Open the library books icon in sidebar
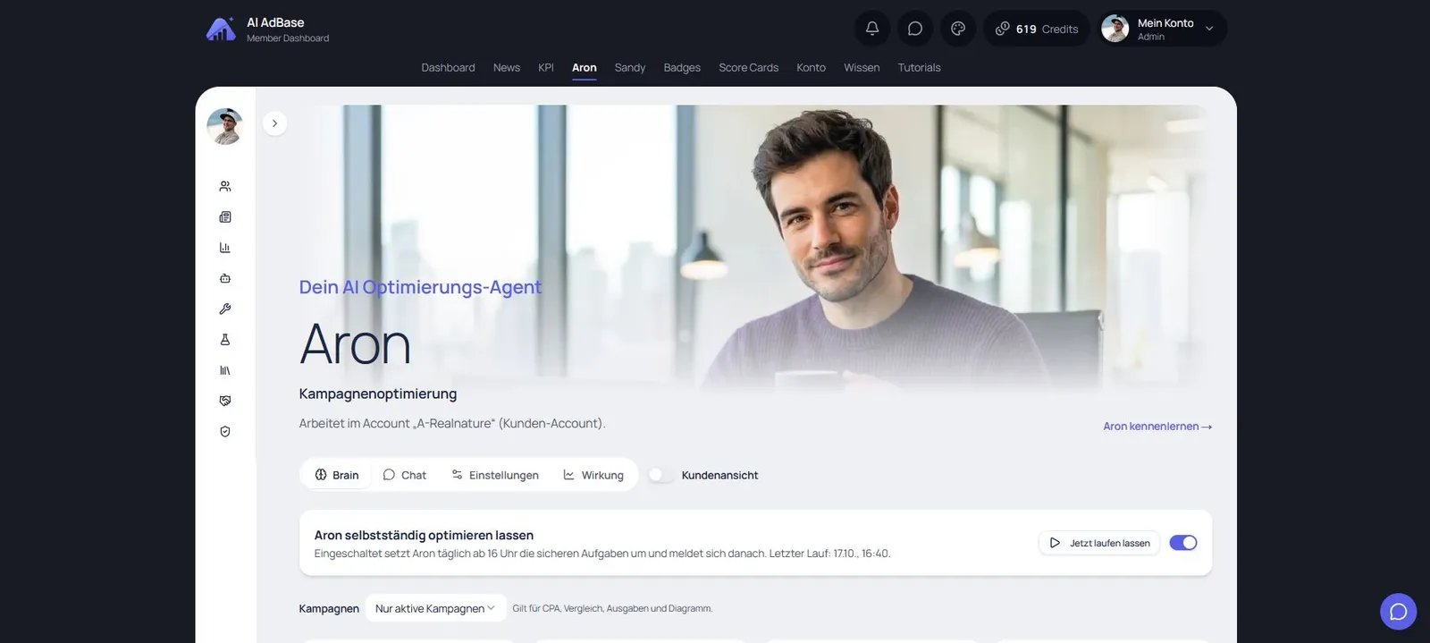 pos(225,370)
